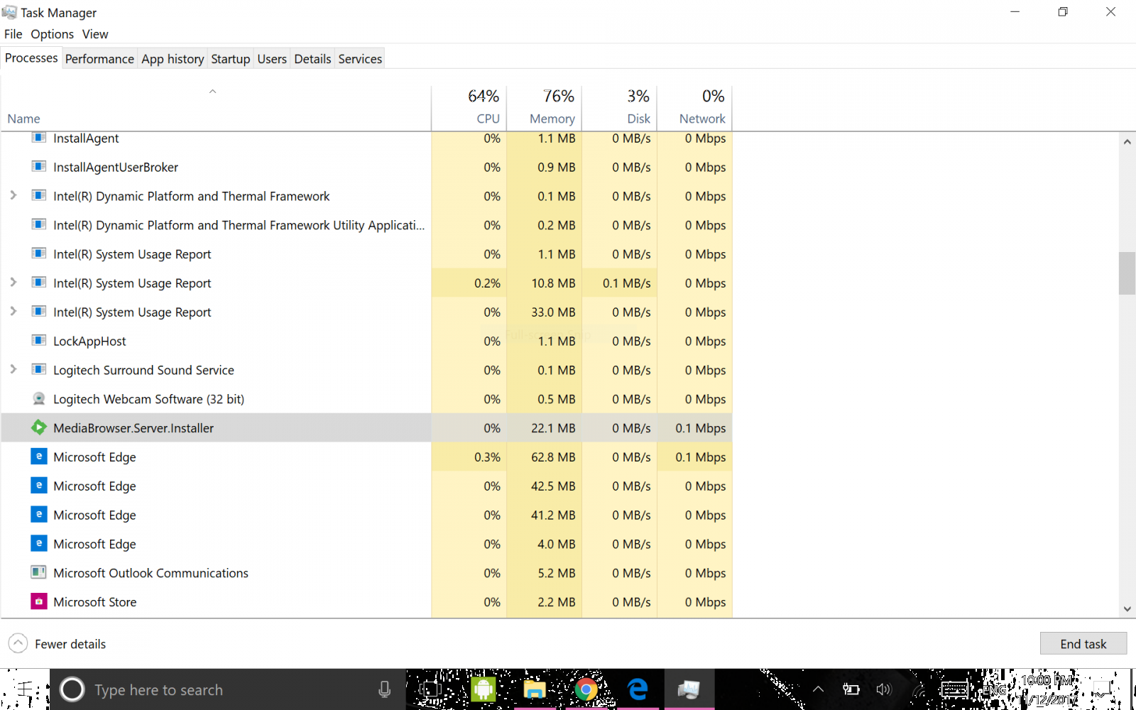
Task: Click the microphone icon in the search box
Action: (x=384, y=689)
